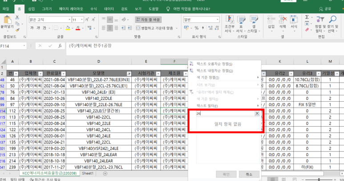Click the Clear eraser icon
The width and height of the screenshot is (344, 181).
[307, 29]
